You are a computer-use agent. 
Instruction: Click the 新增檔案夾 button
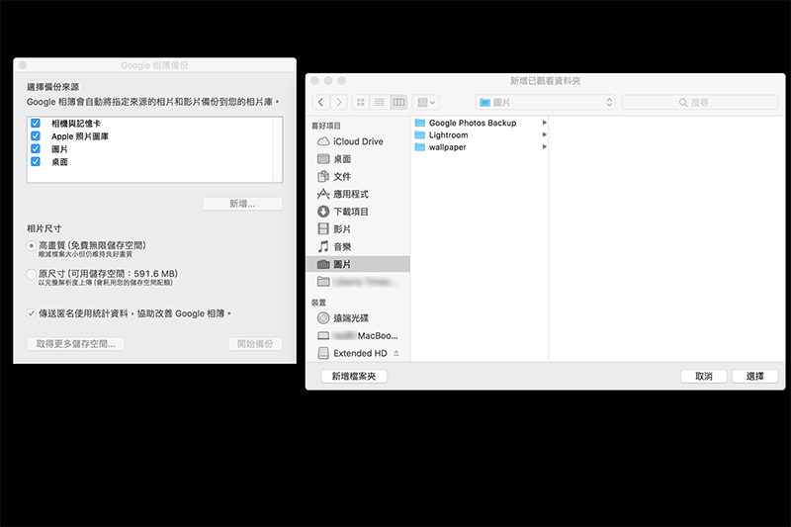(x=354, y=376)
